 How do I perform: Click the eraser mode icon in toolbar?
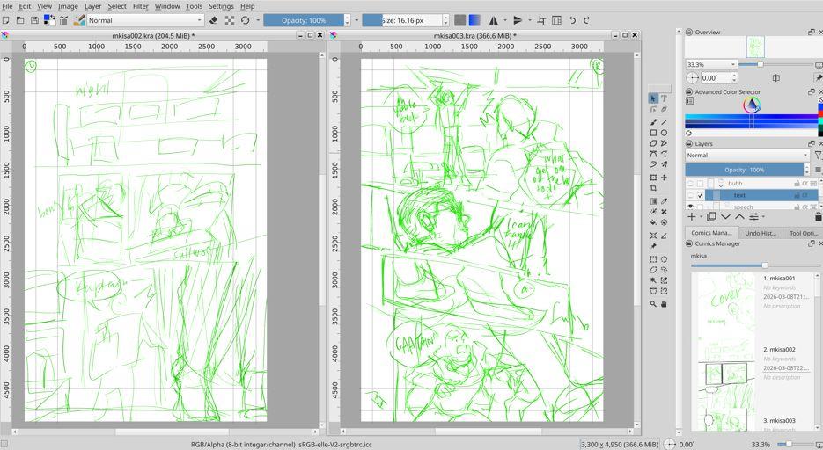pos(214,20)
